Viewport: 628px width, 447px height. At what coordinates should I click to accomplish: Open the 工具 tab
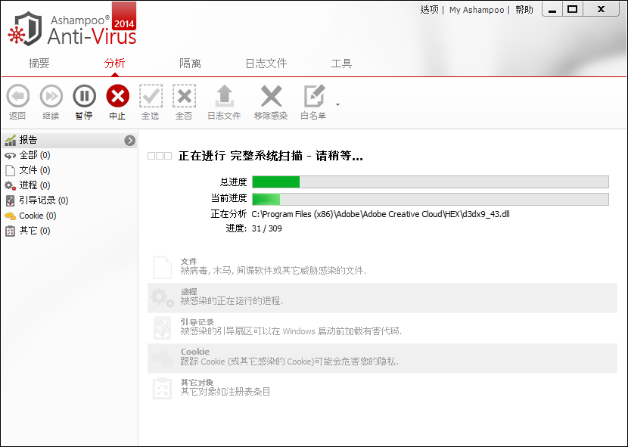pyautogui.click(x=341, y=64)
